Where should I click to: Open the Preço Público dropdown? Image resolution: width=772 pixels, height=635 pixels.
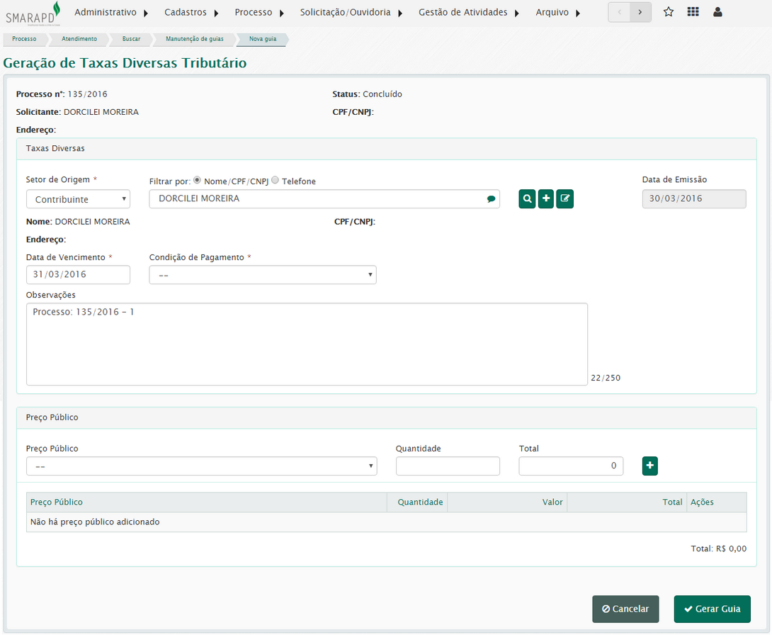[201, 466]
